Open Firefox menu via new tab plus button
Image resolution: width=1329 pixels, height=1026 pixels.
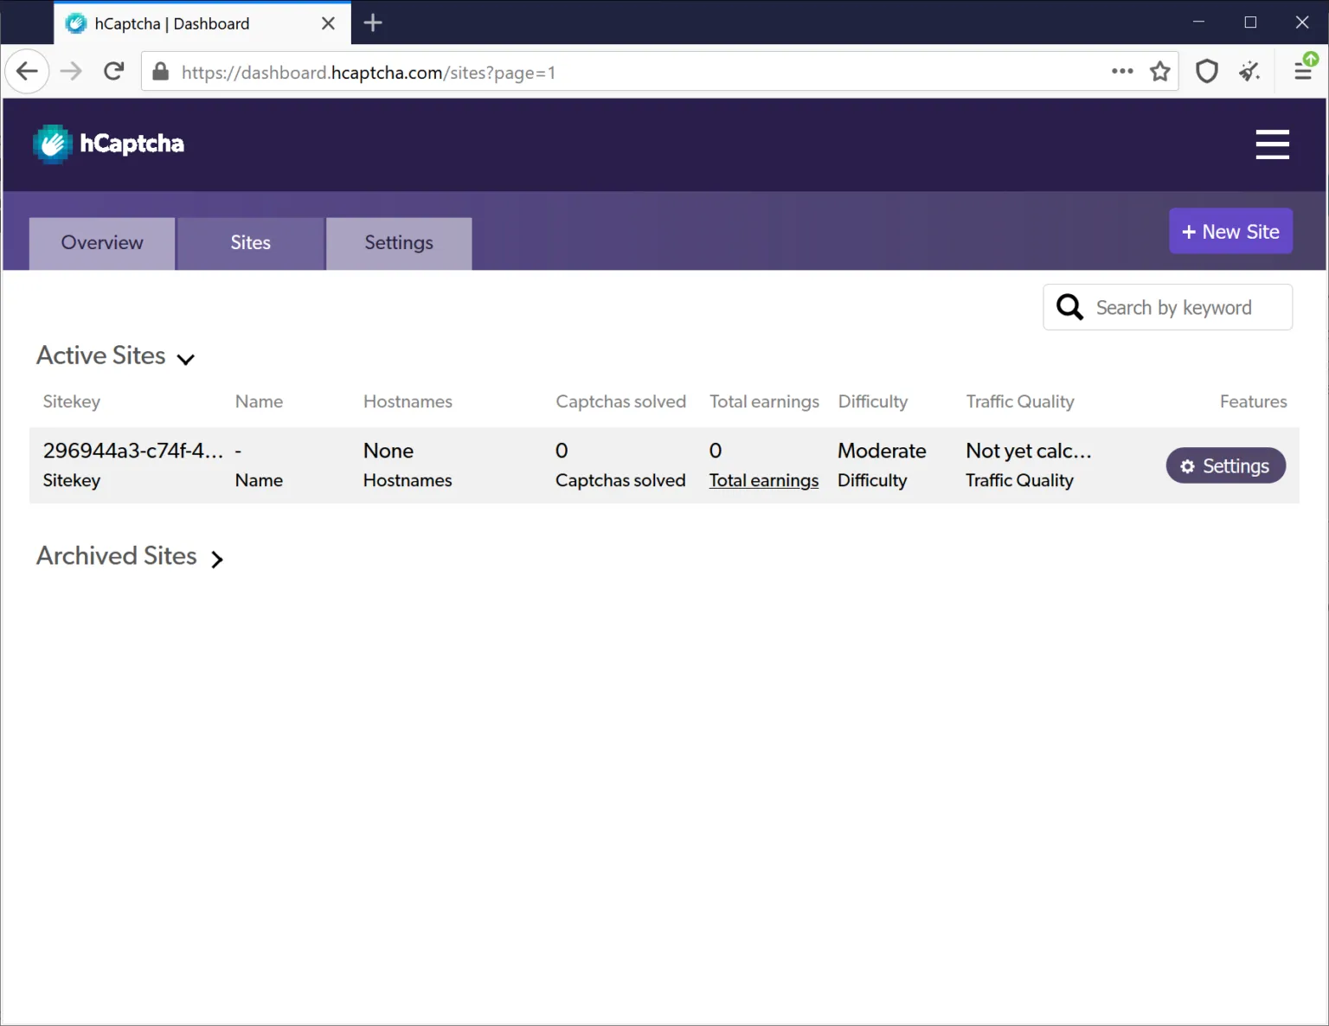pos(373,22)
